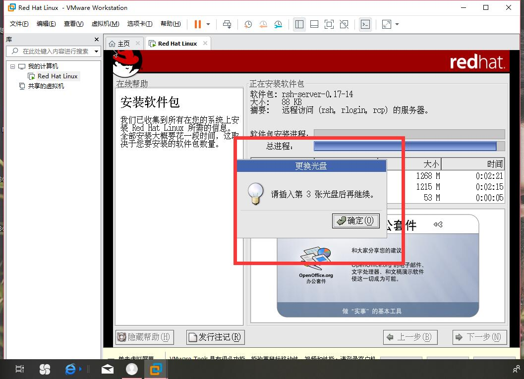Image resolution: width=524 pixels, height=379 pixels.
Task: Open the 选项卡(T) menu
Action: tap(140, 24)
